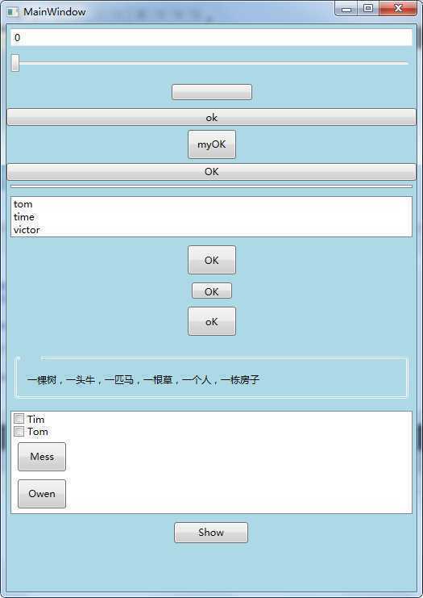The width and height of the screenshot is (423, 598).
Task: Click the Owen button
Action: (x=42, y=494)
